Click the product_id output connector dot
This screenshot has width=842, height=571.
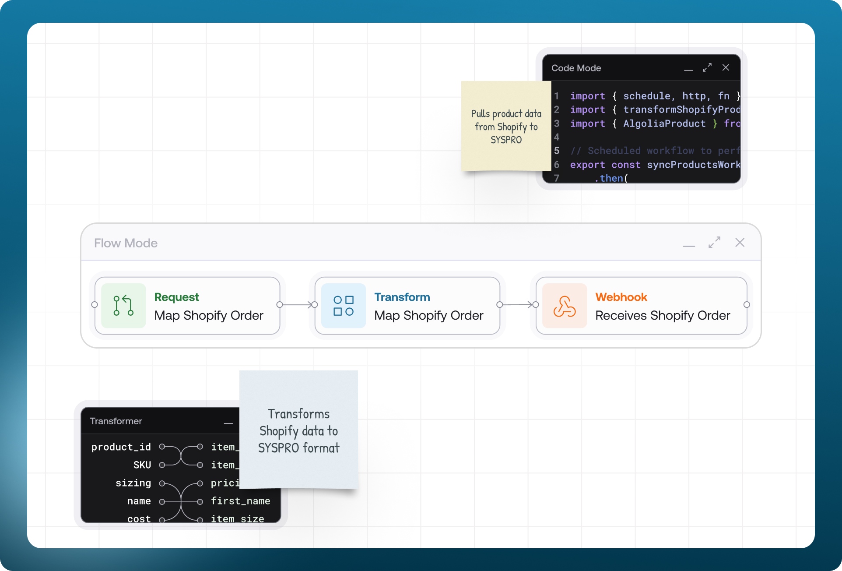pos(162,447)
